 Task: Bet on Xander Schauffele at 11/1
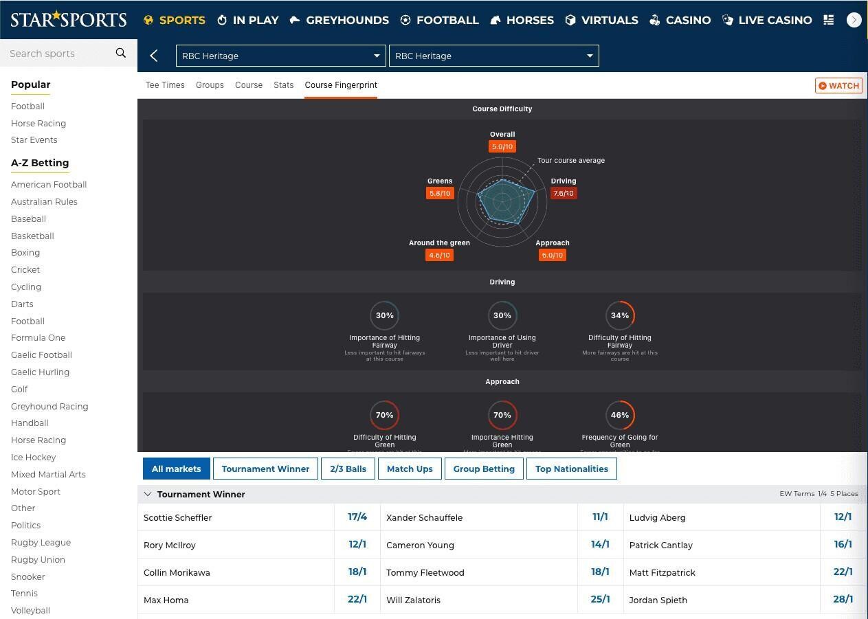tap(600, 517)
